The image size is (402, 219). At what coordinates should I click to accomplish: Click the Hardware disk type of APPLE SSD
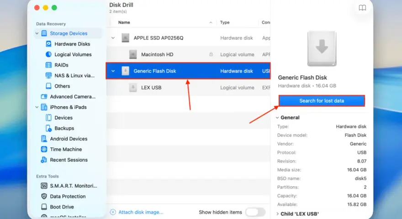[237, 38]
